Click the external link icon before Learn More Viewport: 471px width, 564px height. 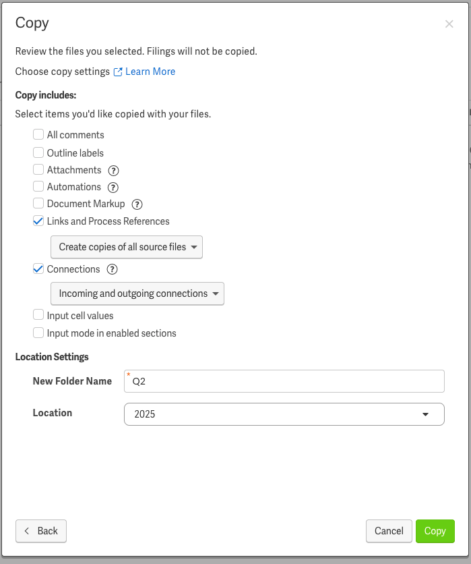click(x=118, y=72)
